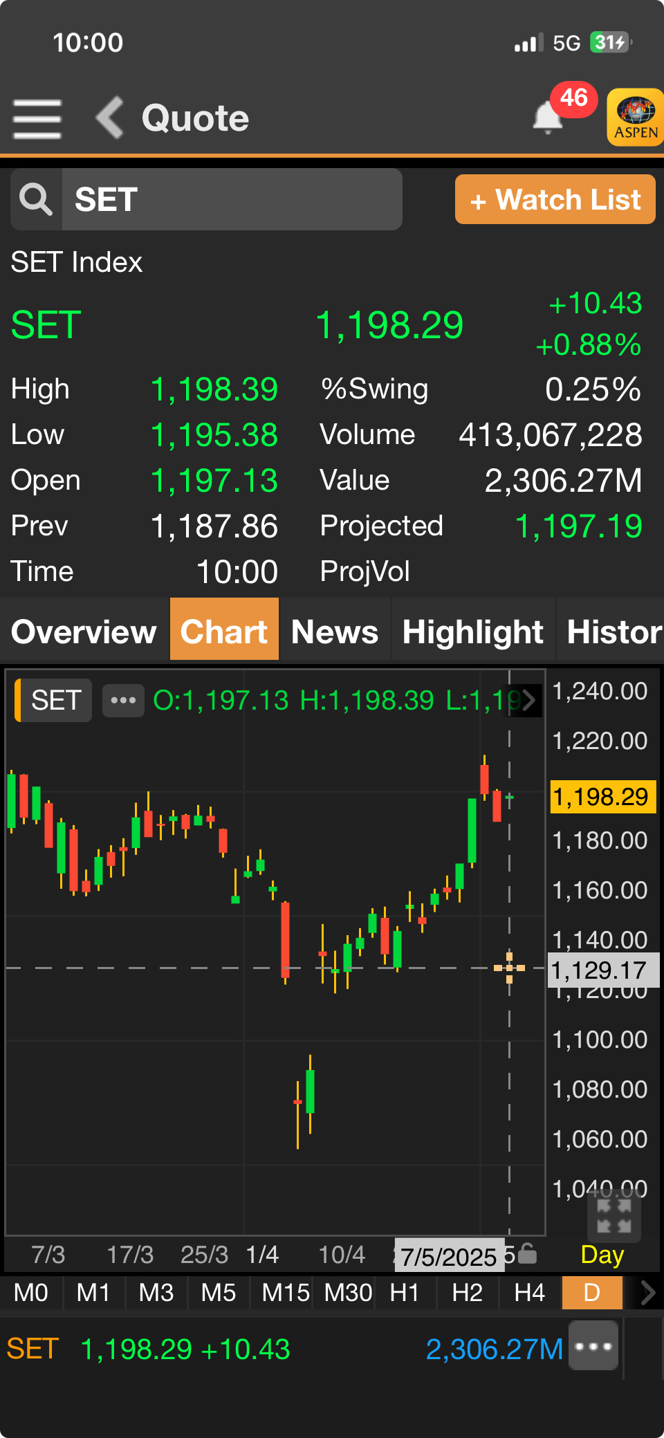The width and height of the screenshot is (664, 1438).
Task: Open the hamburger menu
Action: [x=37, y=118]
